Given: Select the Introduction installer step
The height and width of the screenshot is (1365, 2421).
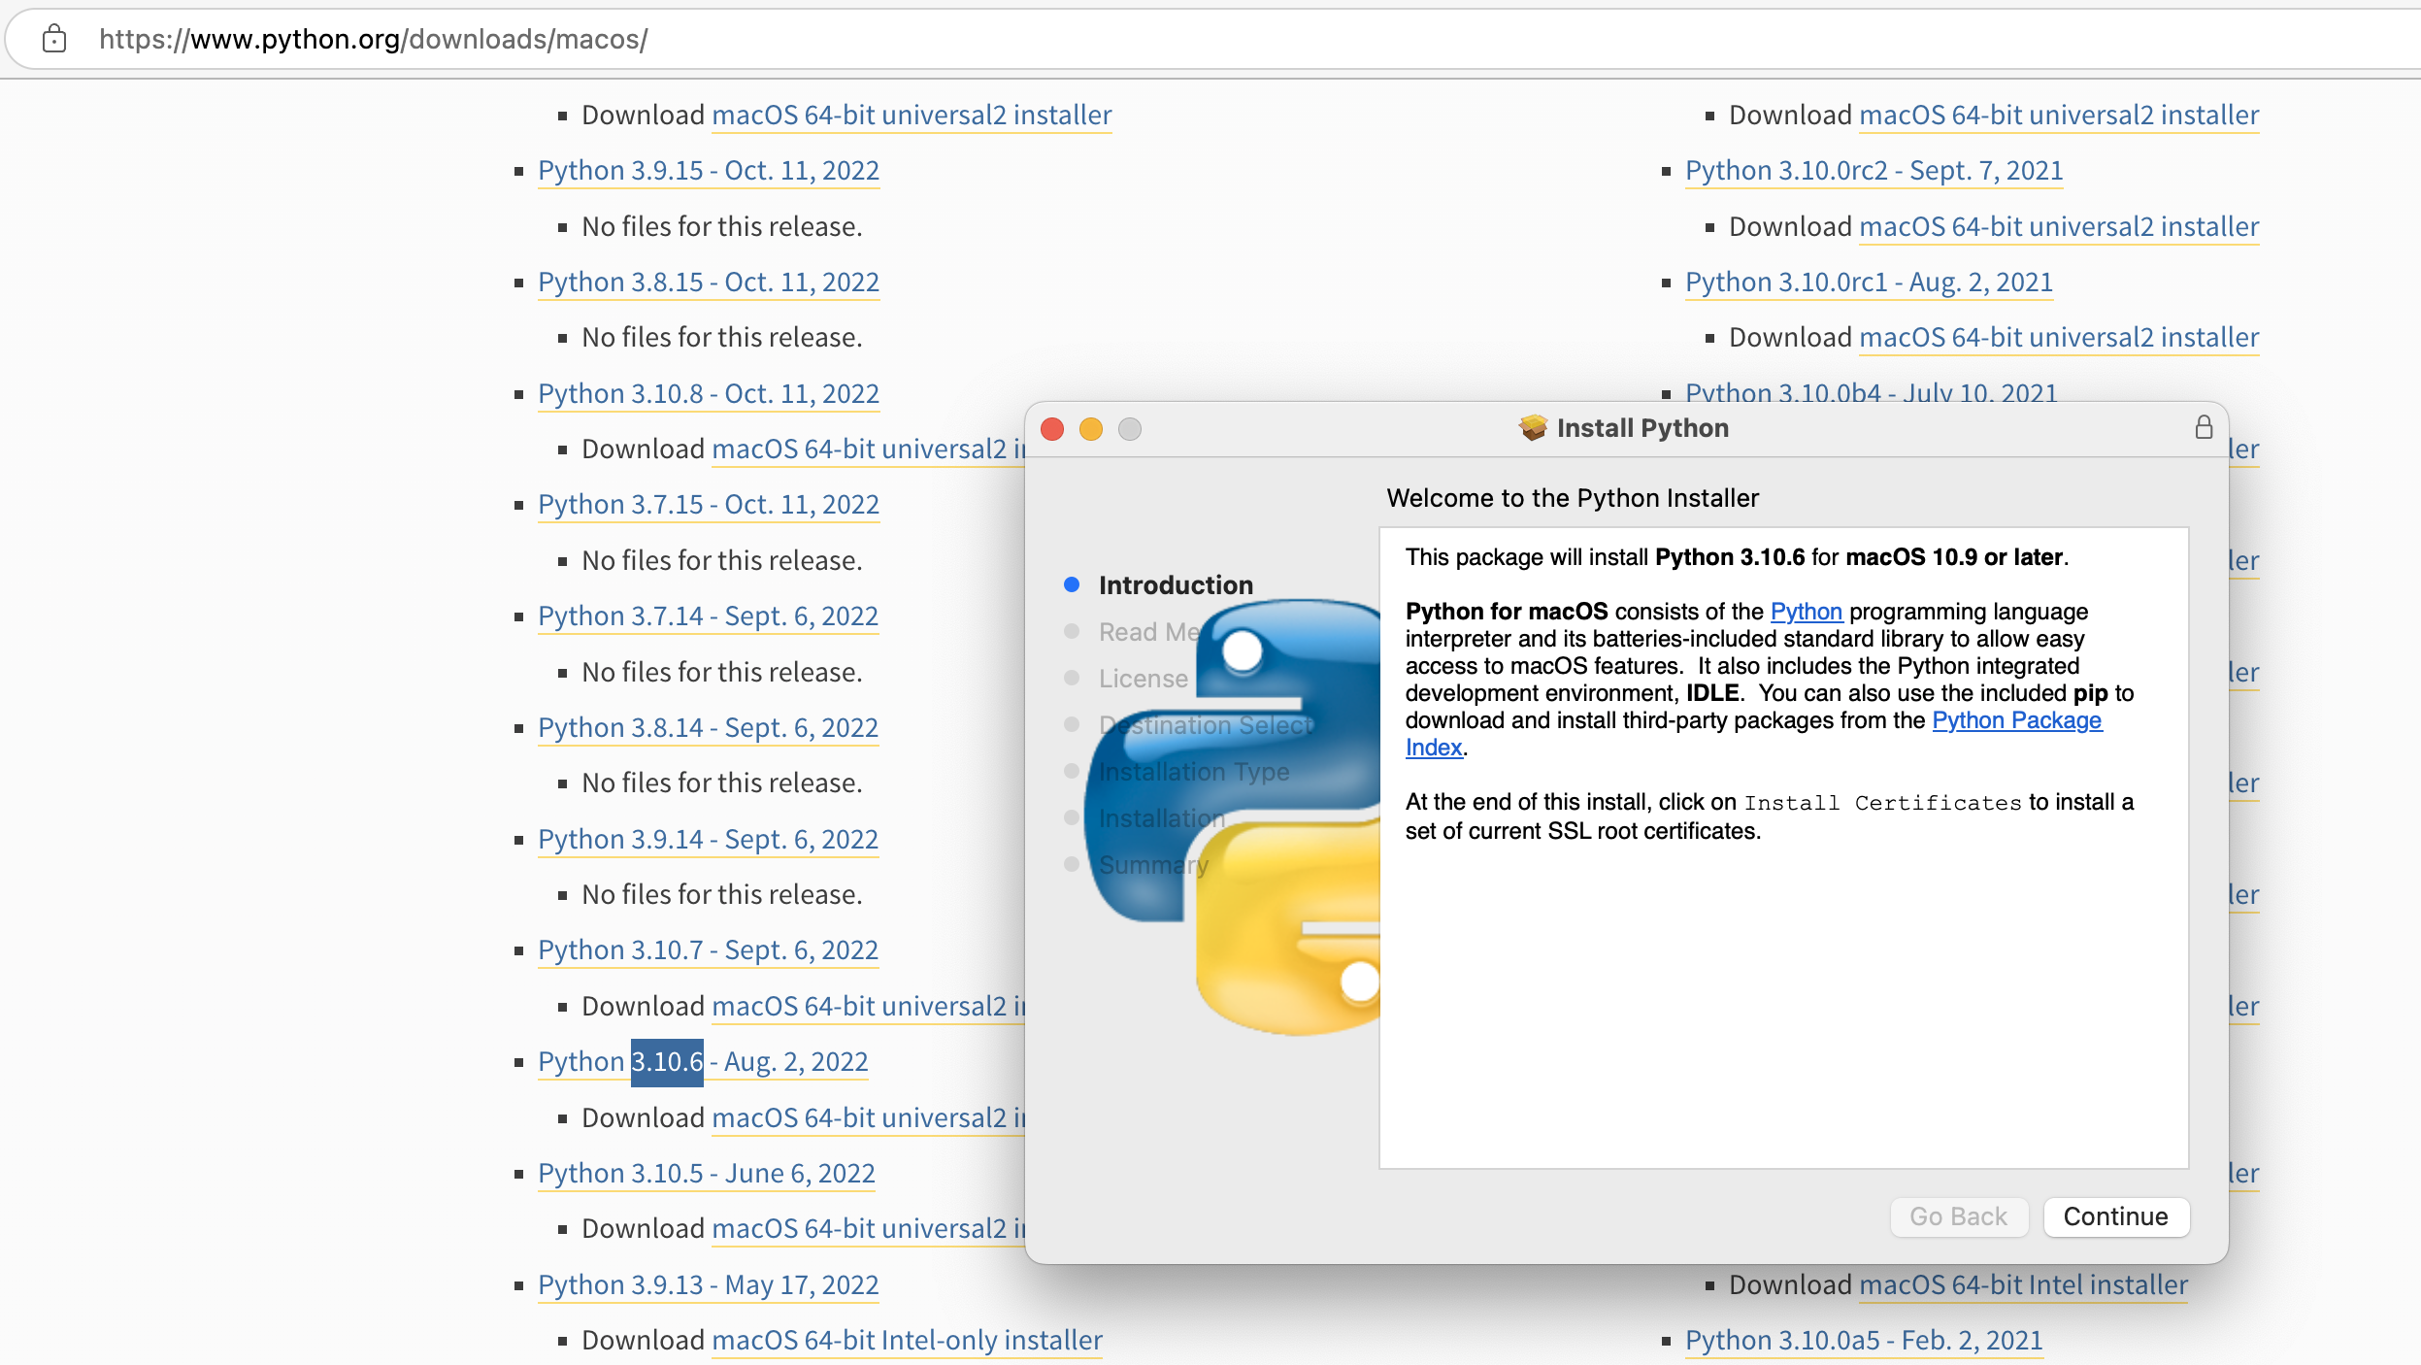Looking at the screenshot, I should [x=1175, y=585].
